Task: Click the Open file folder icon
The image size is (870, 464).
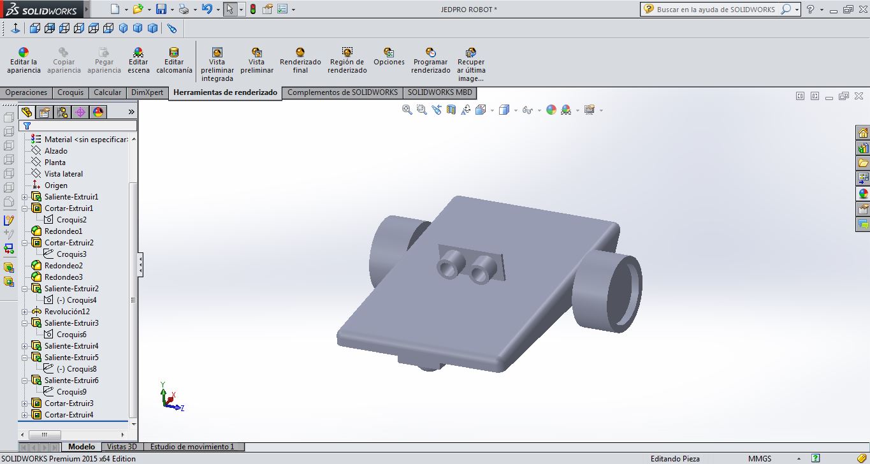Action: 138,10
